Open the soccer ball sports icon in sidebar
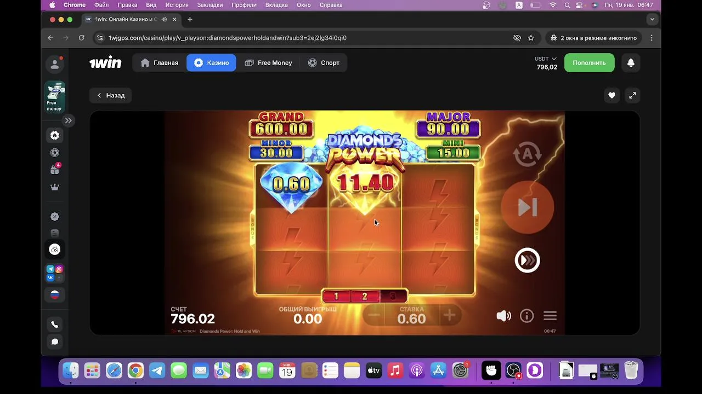 tap(55, 153)
